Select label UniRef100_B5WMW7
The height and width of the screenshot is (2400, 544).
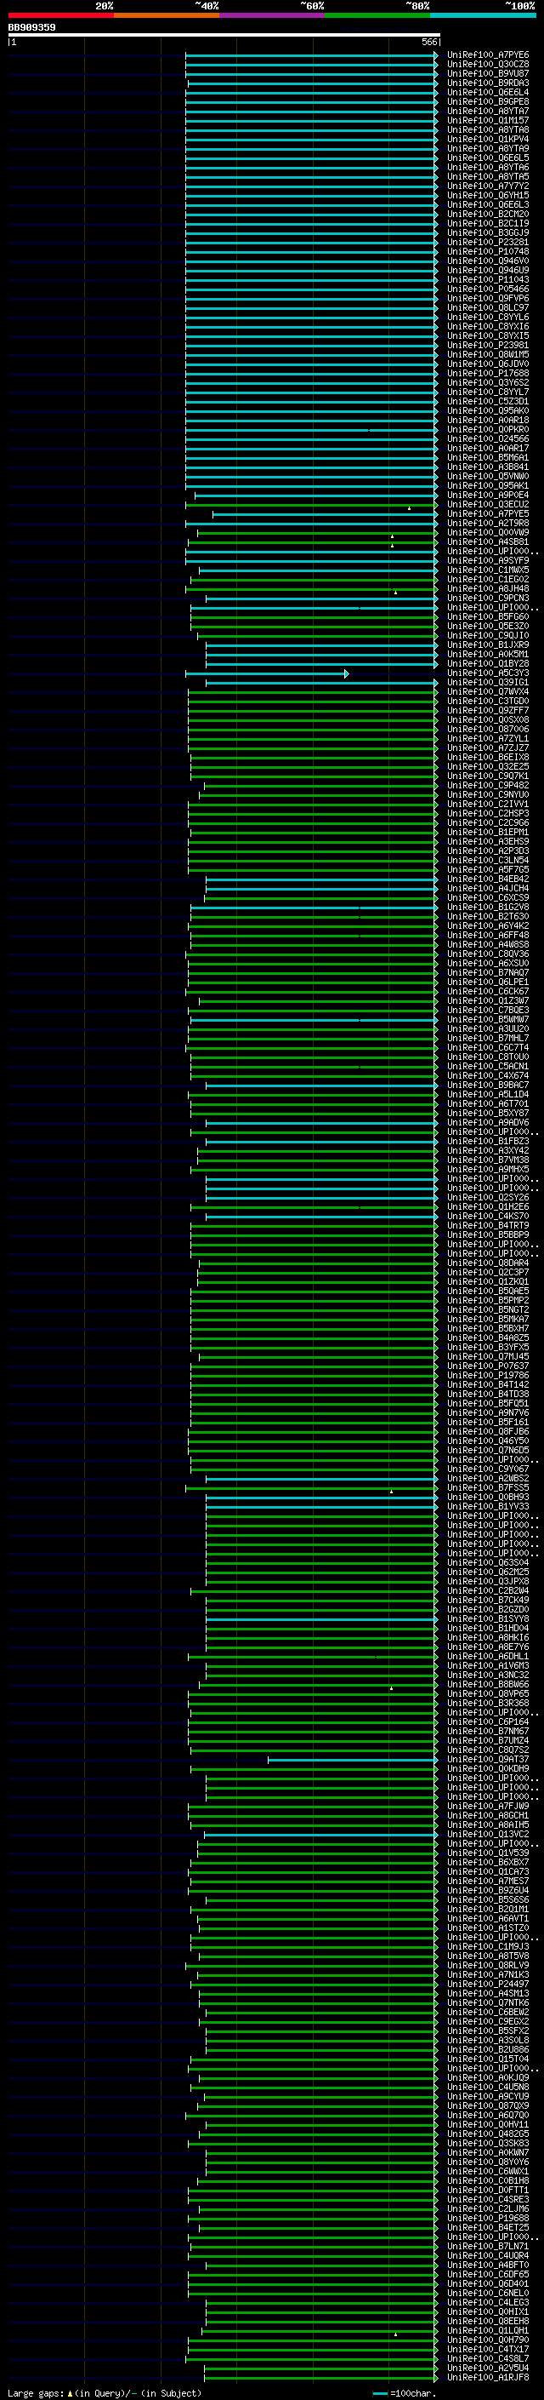pyautogui.click(x=488, y=1019)
